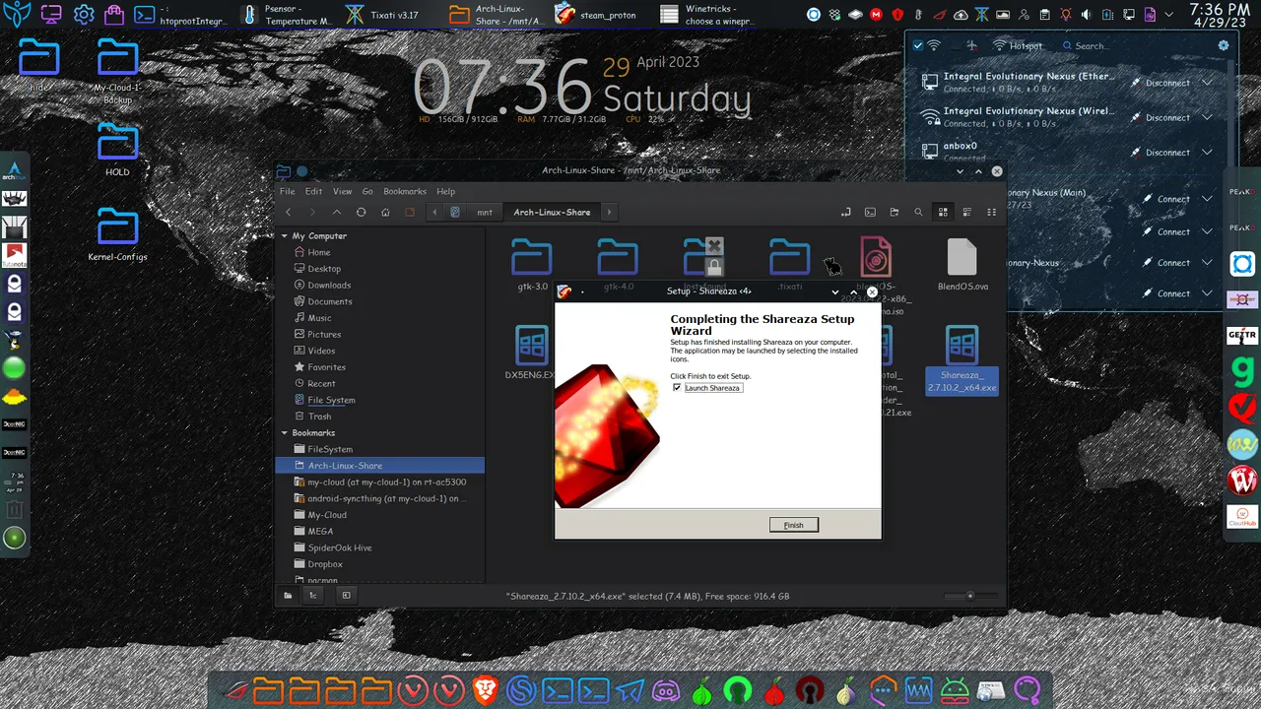Click Hotspot button in network panel
This screenshot has width=1261, height=709.
[1018, 45]
